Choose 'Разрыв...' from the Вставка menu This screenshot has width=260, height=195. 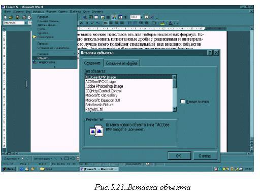(x=54, y=17)
